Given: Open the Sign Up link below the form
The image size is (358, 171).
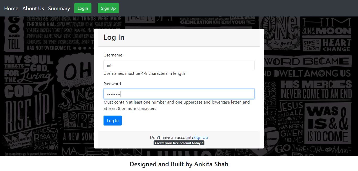Looking at the screenshot, I should [201, 137].
